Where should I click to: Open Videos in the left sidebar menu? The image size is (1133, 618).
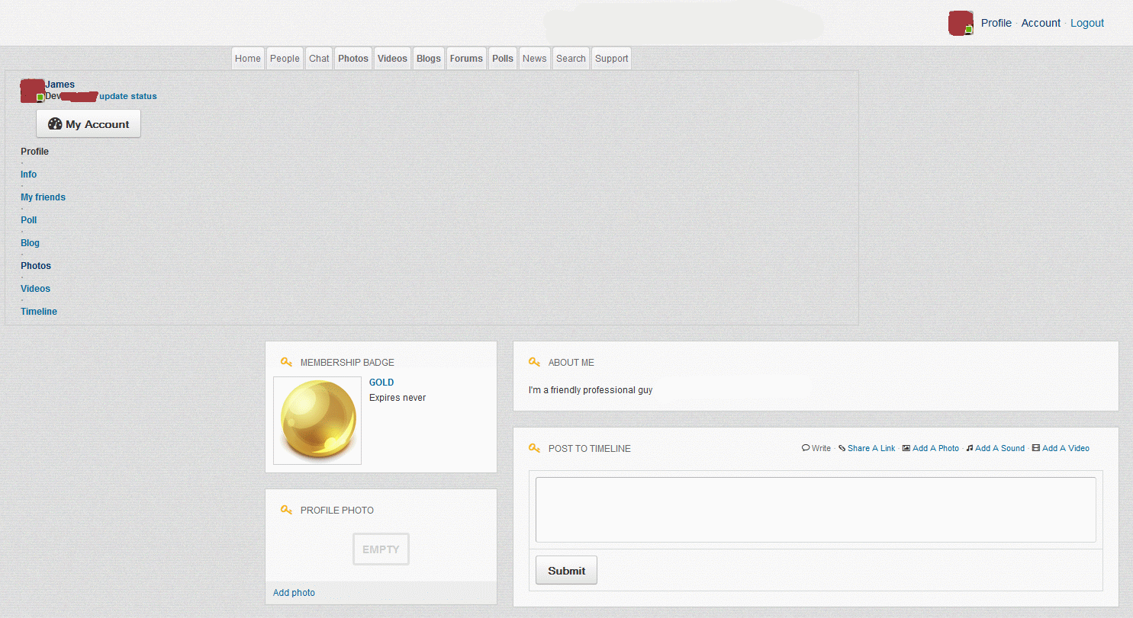coord(35,289)
